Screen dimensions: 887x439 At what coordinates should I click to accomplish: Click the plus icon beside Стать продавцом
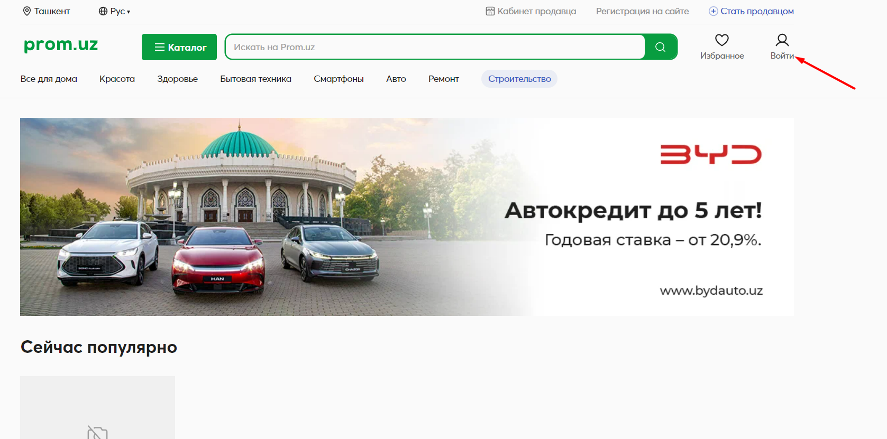(x=713, y=11)
